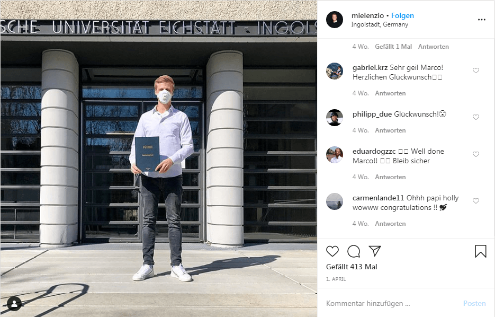Save post with bookmark icon
The height and width of the screenshot is (317, 495).
(481, 251)
